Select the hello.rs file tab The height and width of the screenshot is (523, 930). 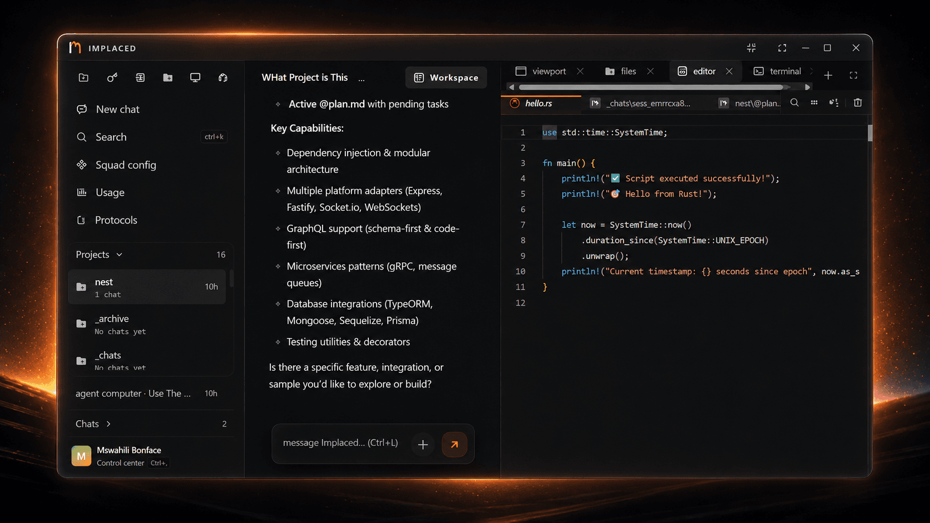(541, 103)
